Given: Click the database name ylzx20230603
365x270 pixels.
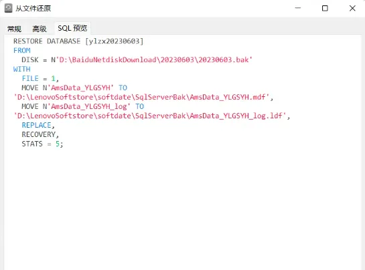Looking at the screenshot, I should (x=115, y=41).
